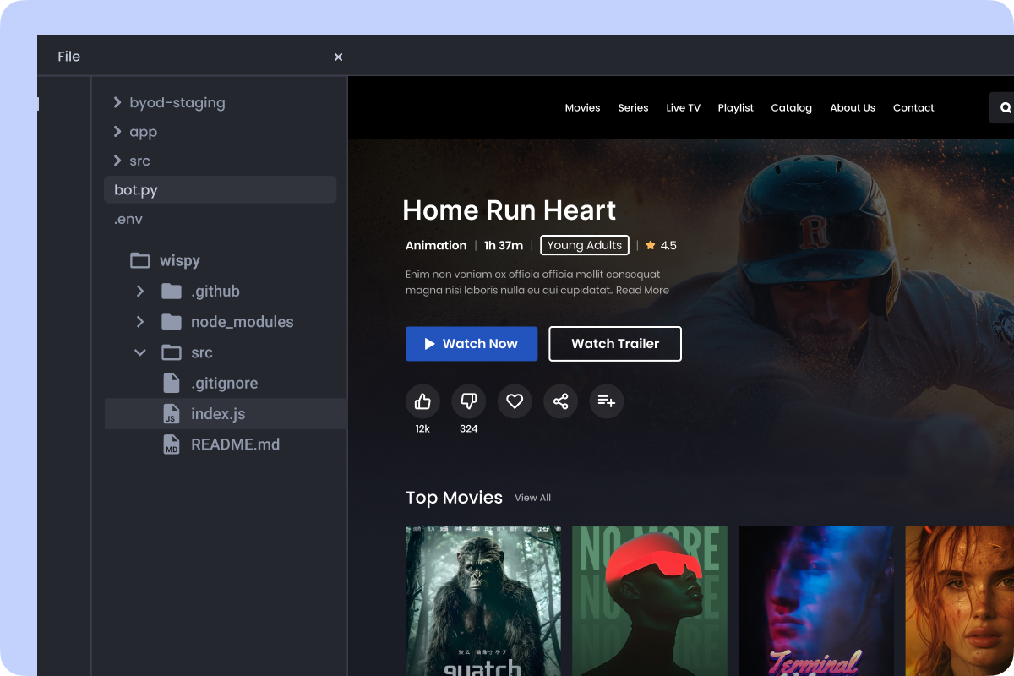Click the share icon
The image size is (1014, 676).
tap(560, 401)
